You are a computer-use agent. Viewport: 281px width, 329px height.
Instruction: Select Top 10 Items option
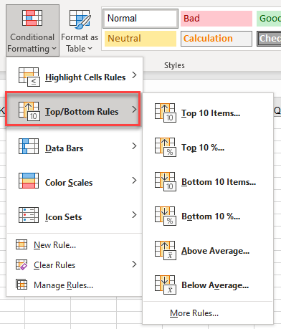click(208, 113)
